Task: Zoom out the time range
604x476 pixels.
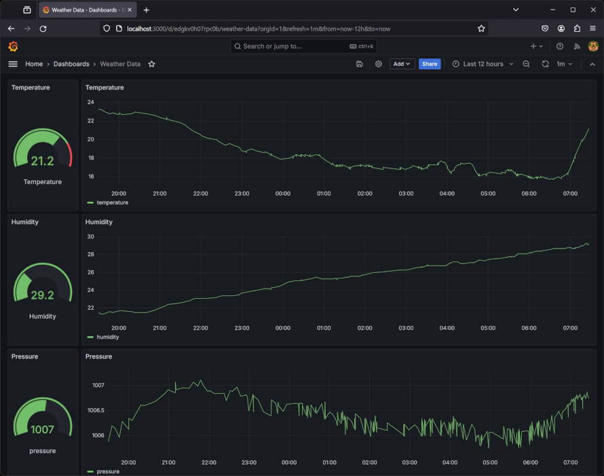Action: [x=526, y=64]
